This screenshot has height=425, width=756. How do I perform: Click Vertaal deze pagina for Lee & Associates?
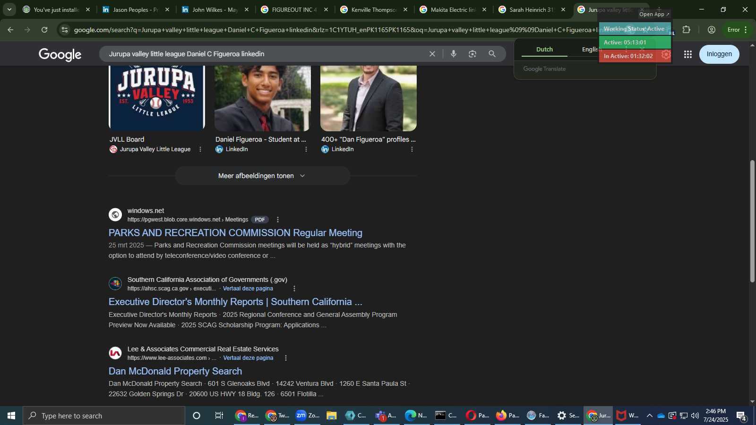(x=249, y=358)
